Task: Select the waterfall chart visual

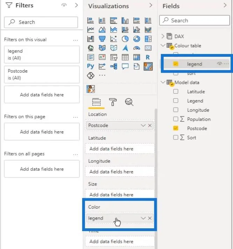Action: click(91, 39)
